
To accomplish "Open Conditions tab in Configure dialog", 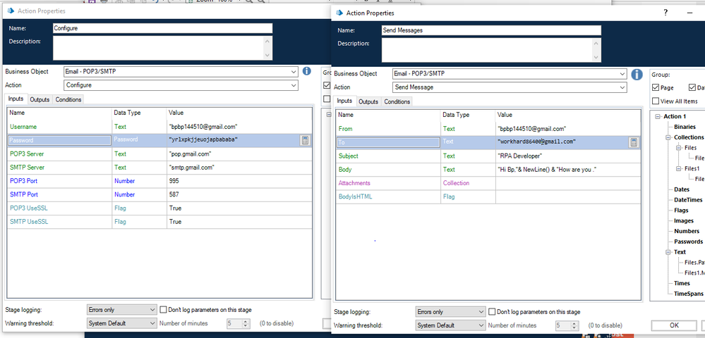I will (68, 100).
